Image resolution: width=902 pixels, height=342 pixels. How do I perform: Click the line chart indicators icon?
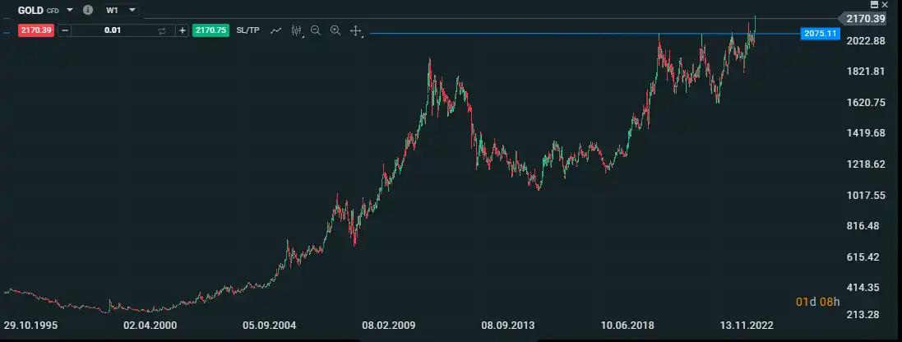[276, 30]
